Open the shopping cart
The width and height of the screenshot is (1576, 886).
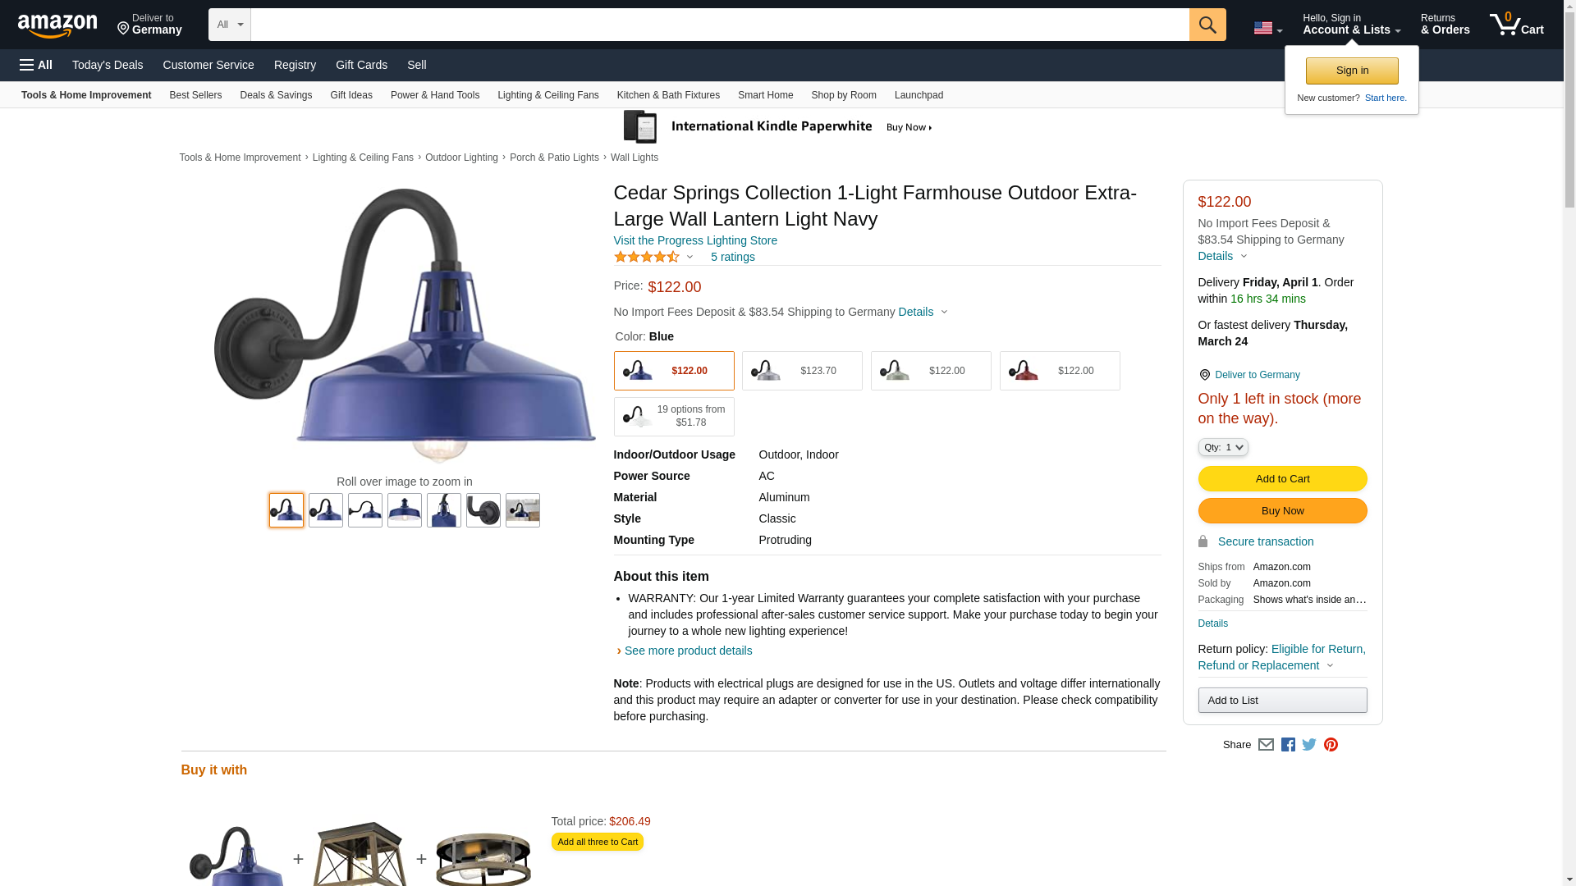coord(1516,25)
